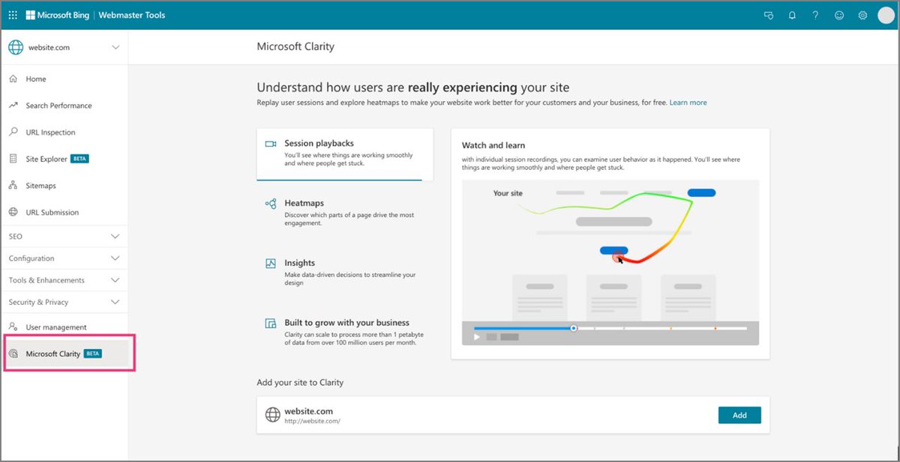The width and height of the screenshot is (900, 462).
Task: Click the globe icon in Add your site row
Action: [x=272, y=414]
